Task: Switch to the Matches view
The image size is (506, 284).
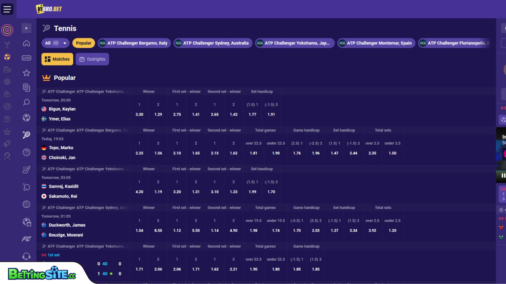Action: [x=57, y=59]
